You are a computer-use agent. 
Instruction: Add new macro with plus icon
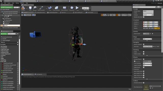(18, 42)
